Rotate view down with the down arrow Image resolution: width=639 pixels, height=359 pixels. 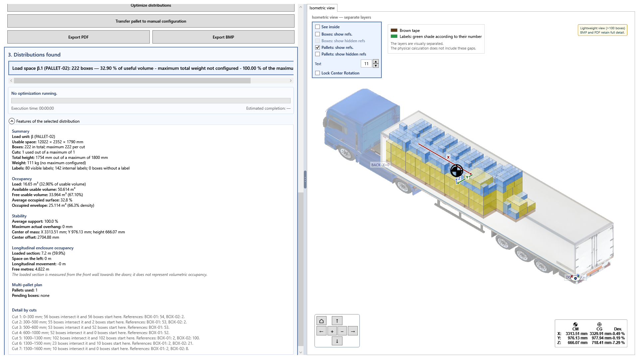[337, 341]
